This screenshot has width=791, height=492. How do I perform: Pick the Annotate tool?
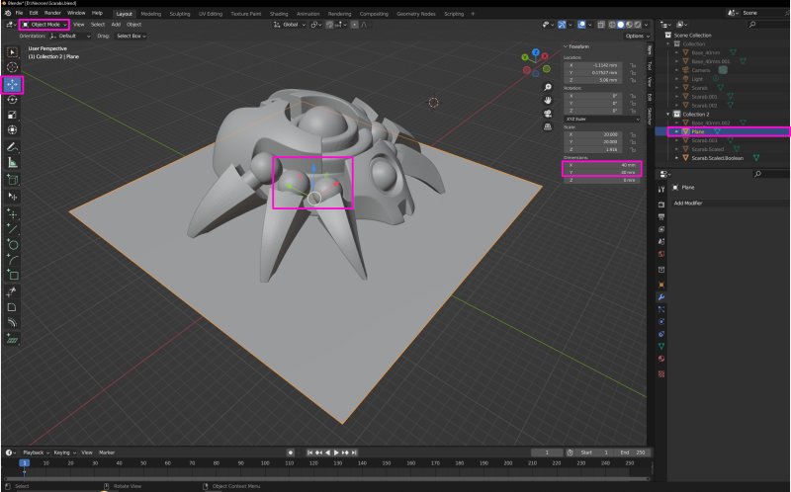13,147
